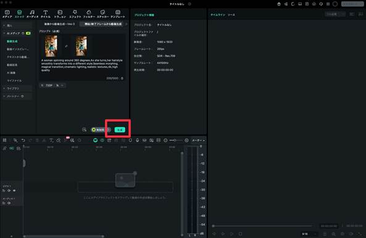Click the swap icon between frame thumbnails

(x=66, y=46)
